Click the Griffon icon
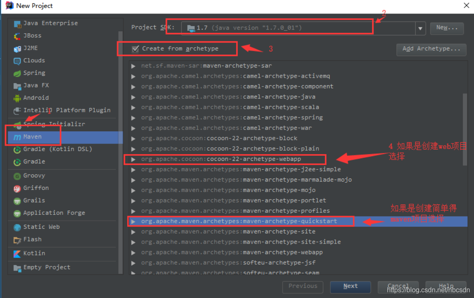 point(17,188)
